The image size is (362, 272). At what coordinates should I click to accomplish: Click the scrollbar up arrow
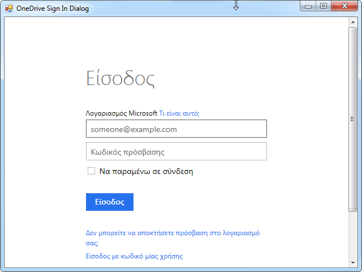point(353,22)
